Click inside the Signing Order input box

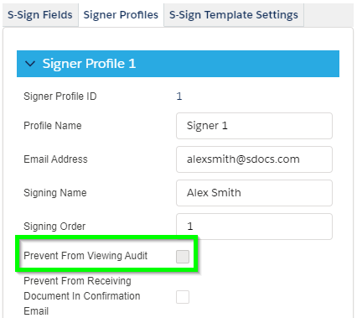254,227
